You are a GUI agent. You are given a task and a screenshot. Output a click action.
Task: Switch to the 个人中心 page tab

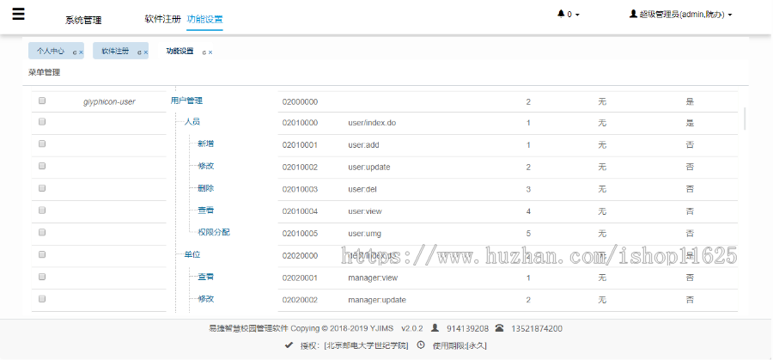click(51, 51)
